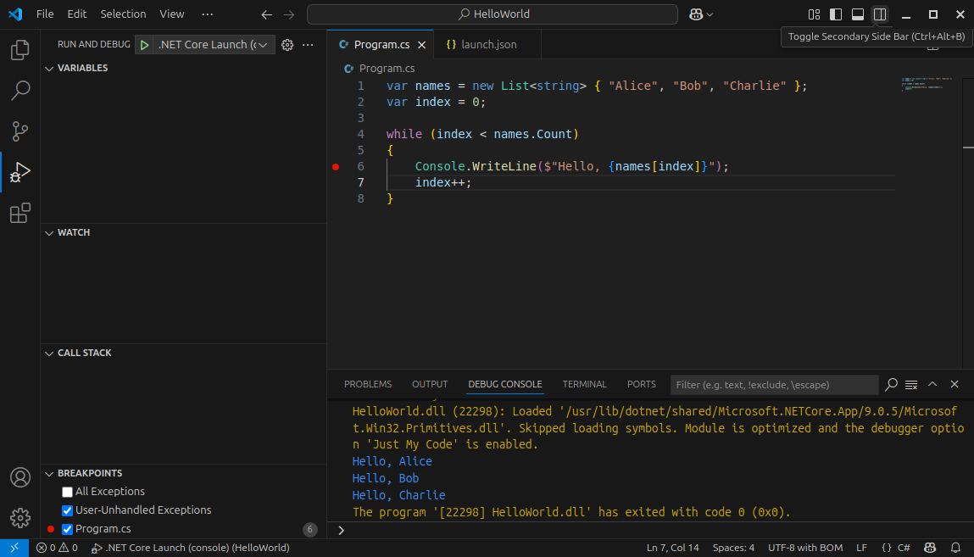
Task: Open notifications bell in status bar
Action: (955, 548)
